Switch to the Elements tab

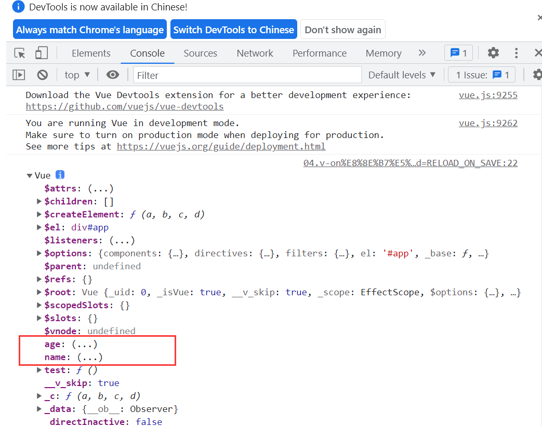pyautogui.click(x=91, y=53)
